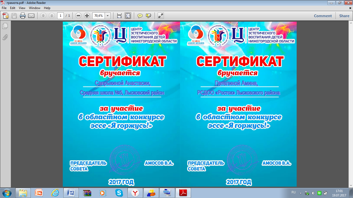Image resolution: width=353 pixels, height=198 pixels.
Task: Open the View menu
Action: (22, 8)
